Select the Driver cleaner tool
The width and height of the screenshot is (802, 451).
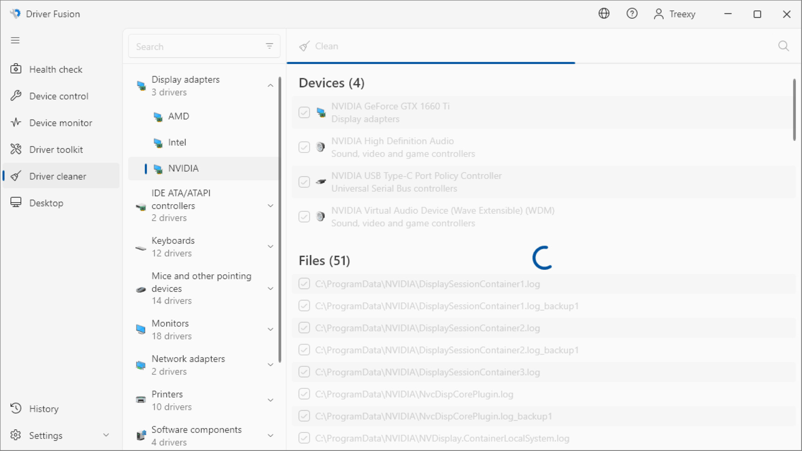tap(58, 176)
